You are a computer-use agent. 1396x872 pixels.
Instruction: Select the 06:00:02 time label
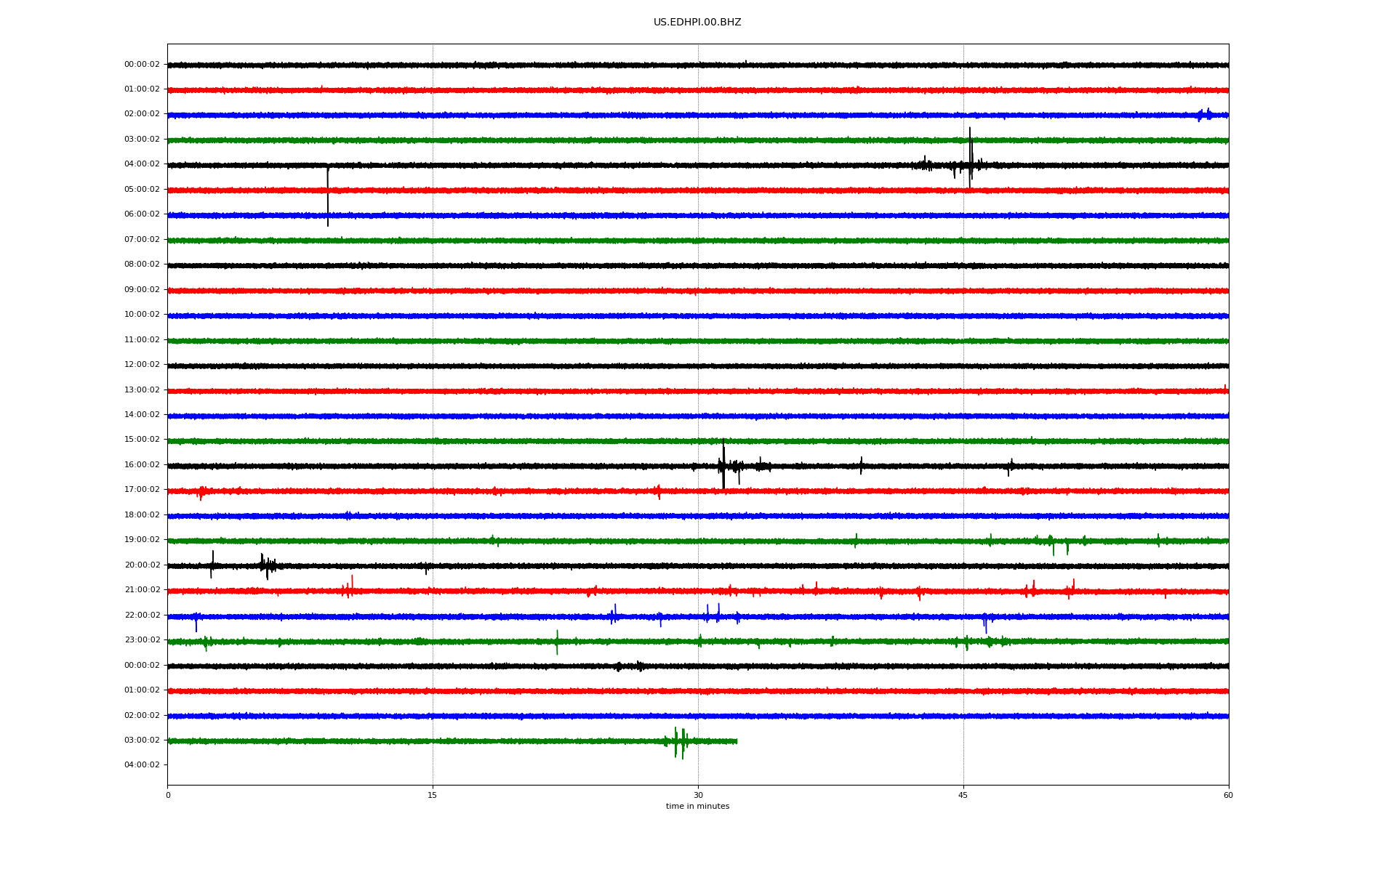tap(142, 214)
